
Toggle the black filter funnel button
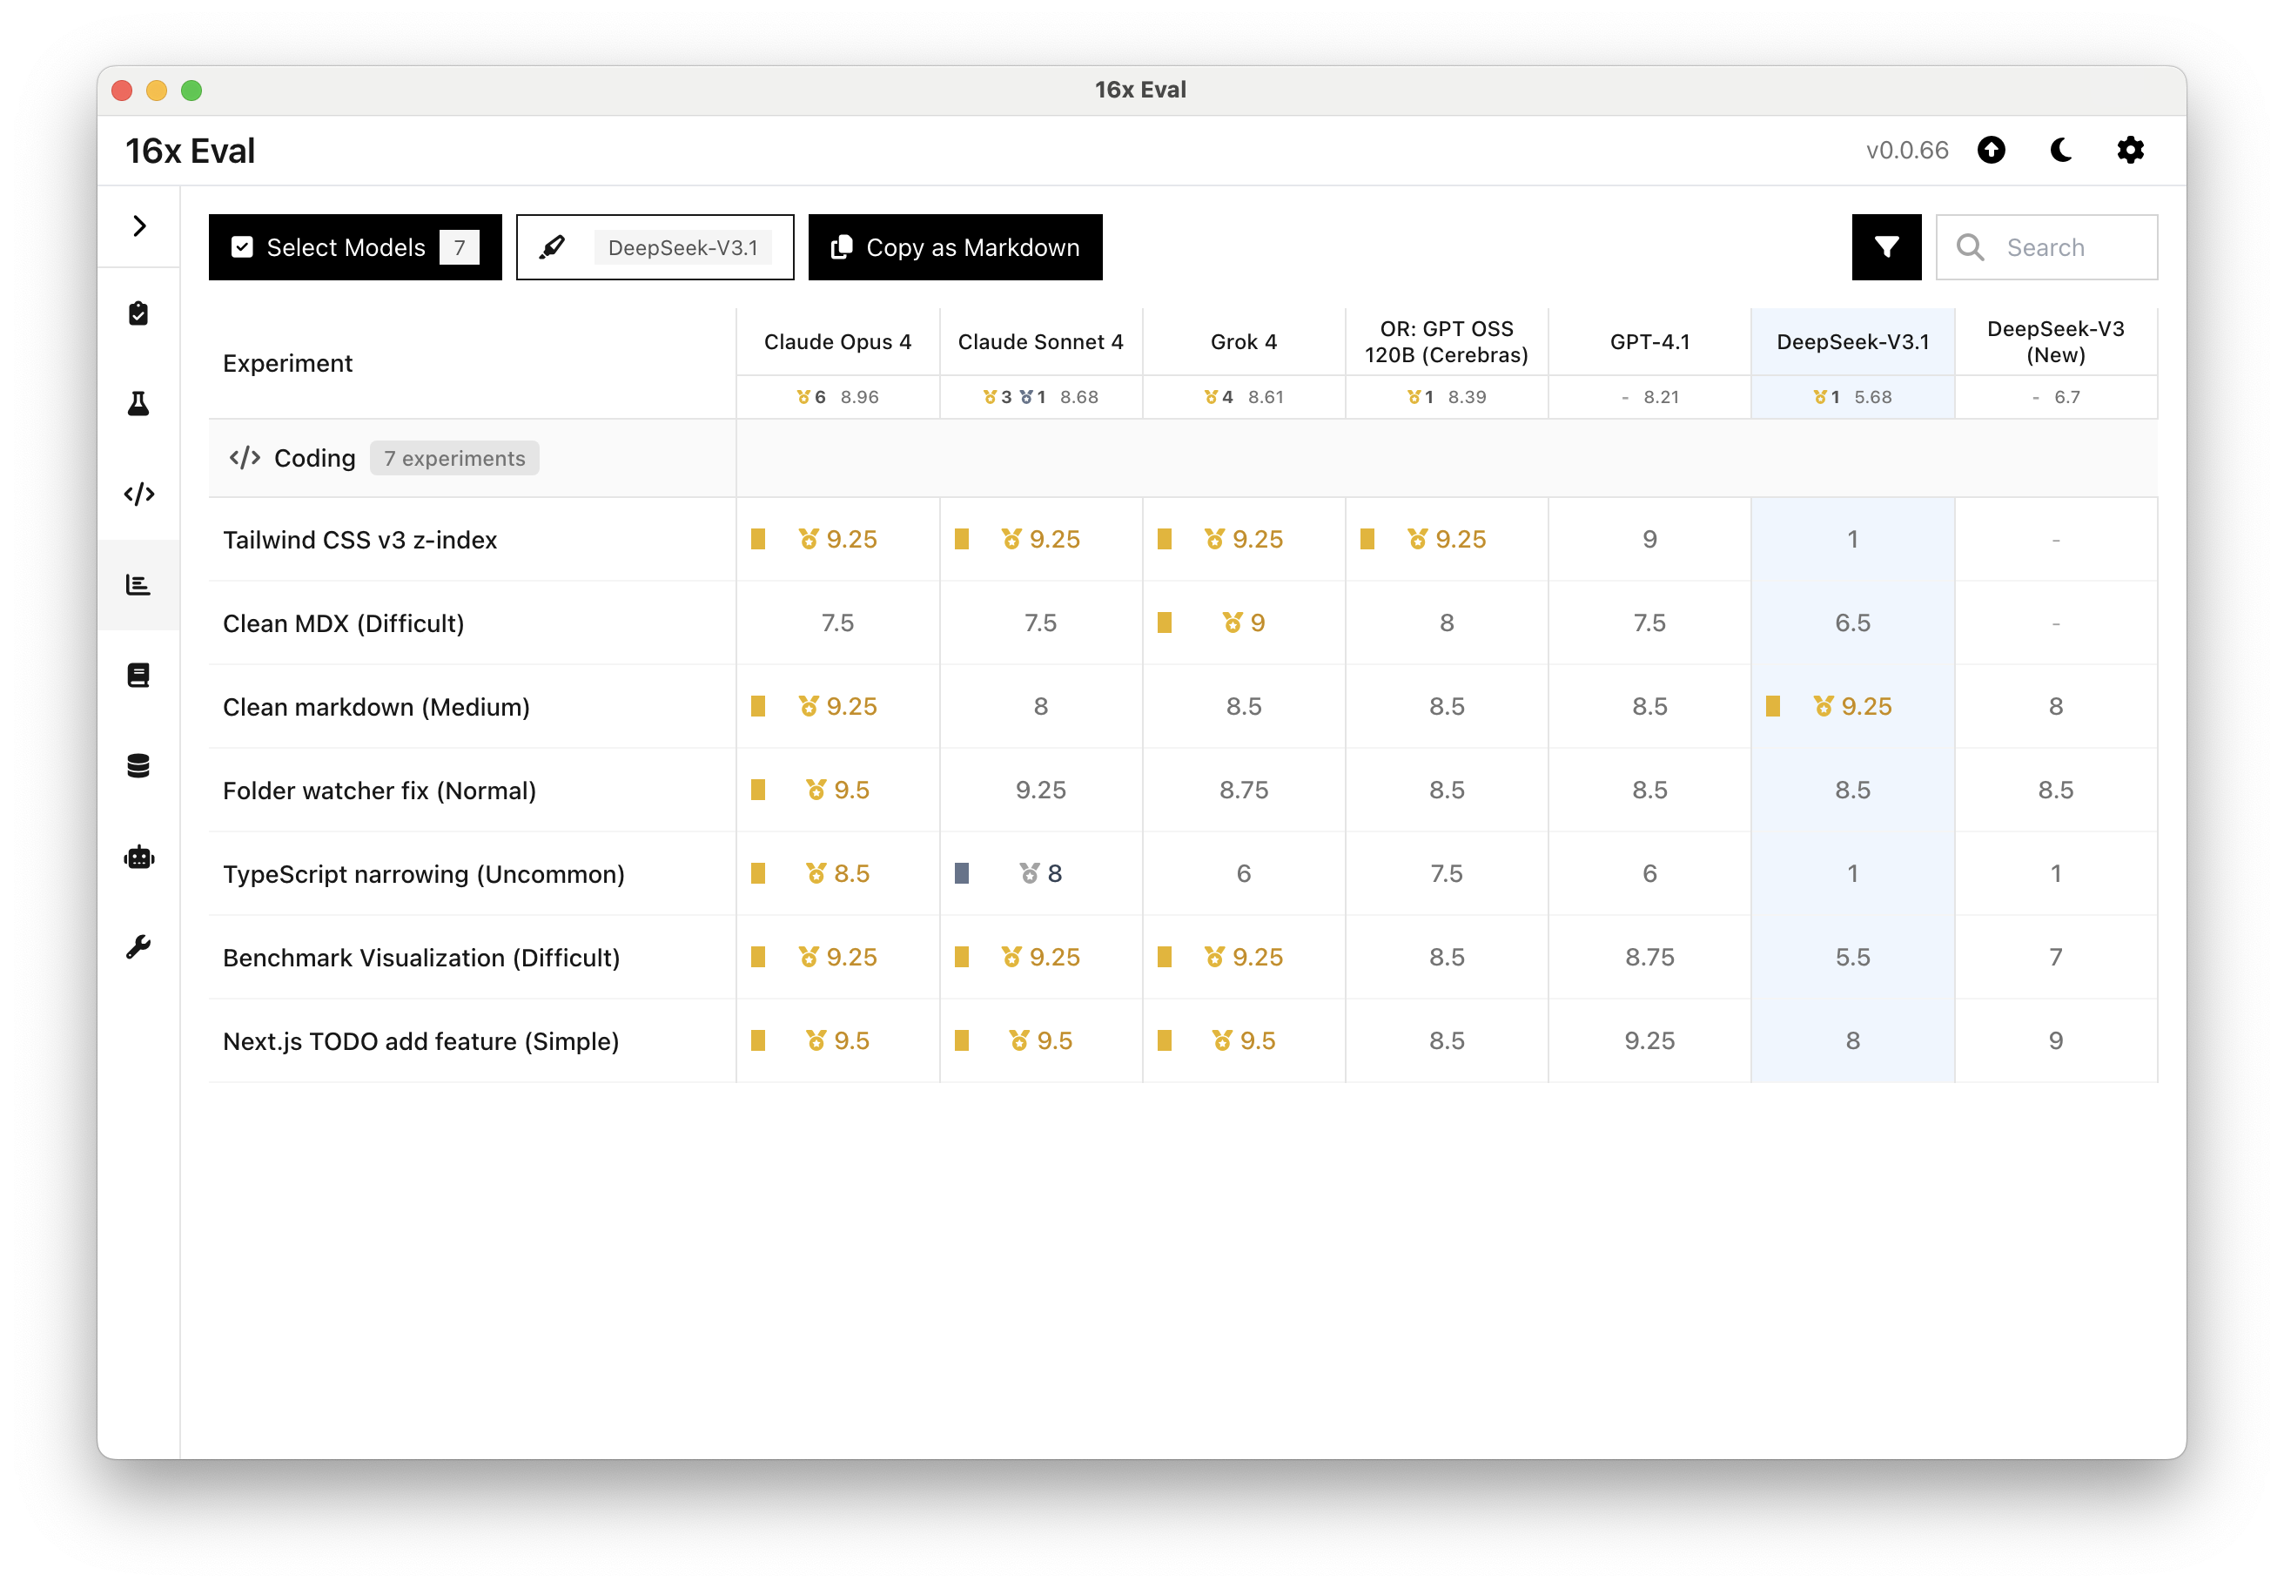point(1886,246)
